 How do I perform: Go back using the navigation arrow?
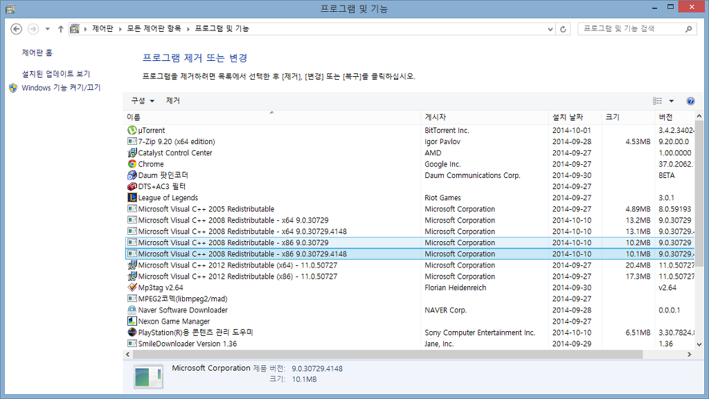(15, 28)
